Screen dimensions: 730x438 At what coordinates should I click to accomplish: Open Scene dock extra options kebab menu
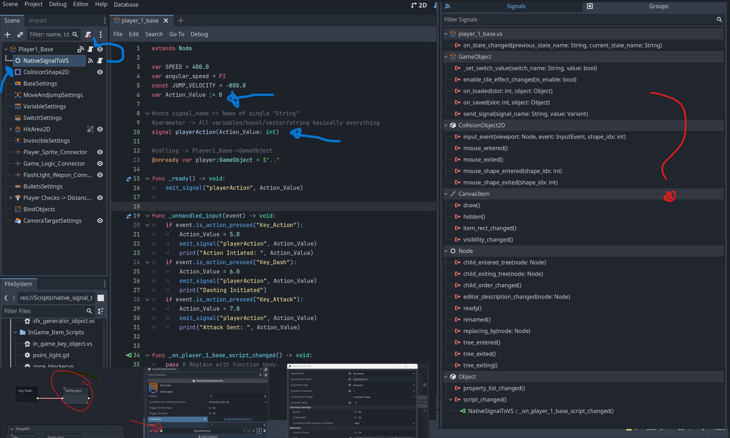(101, 35)
